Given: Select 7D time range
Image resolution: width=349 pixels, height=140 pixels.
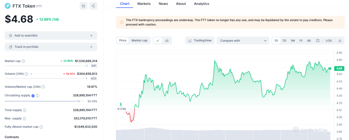Looking at the screenshot, I should pos(284,41).
